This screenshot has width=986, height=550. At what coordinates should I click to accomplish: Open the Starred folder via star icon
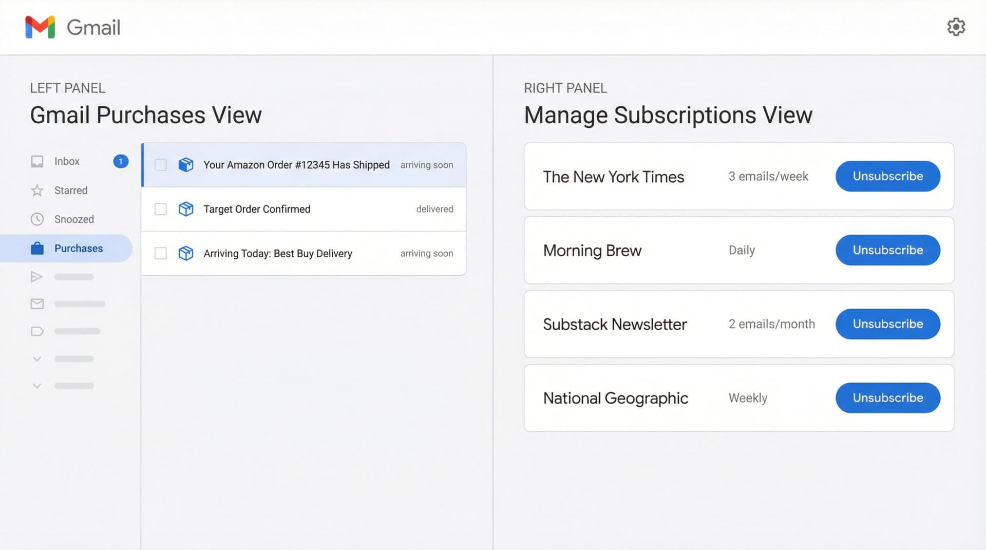[37, 190]
